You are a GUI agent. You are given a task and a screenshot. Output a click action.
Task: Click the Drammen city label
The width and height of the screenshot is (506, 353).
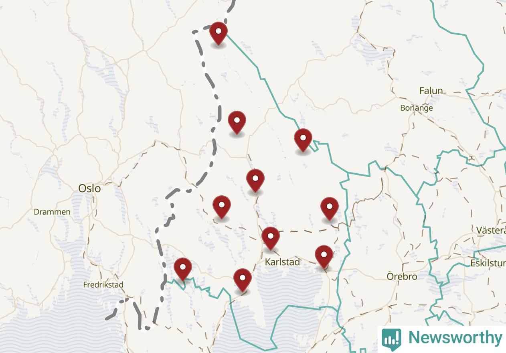point(52,212)
